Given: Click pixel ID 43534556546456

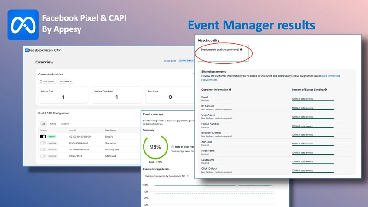Looking at the screenshot, I should pyautogui.click(x=78, y=143).
